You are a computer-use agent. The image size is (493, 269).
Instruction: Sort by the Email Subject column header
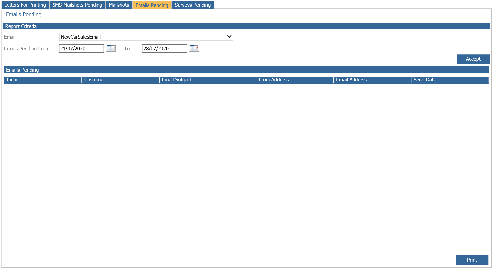click(207, 80)
